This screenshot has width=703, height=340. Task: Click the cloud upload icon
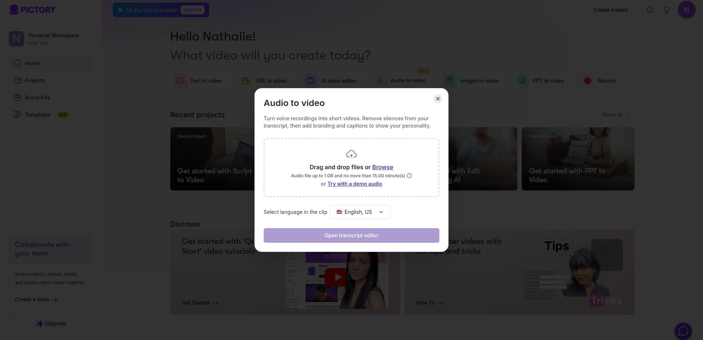pos(351,154)
